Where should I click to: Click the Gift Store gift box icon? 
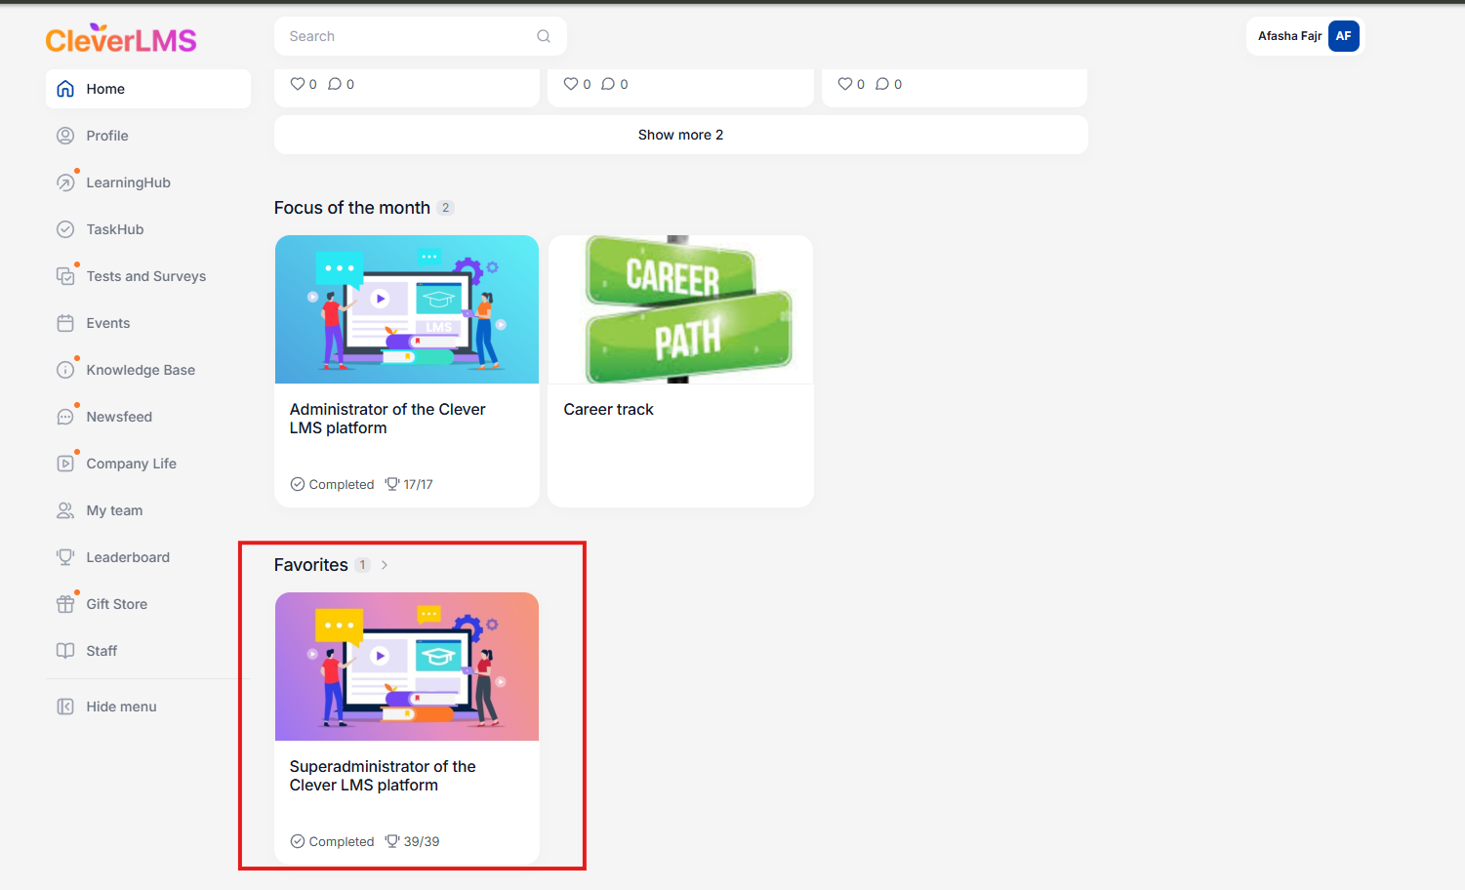(65, 604)
